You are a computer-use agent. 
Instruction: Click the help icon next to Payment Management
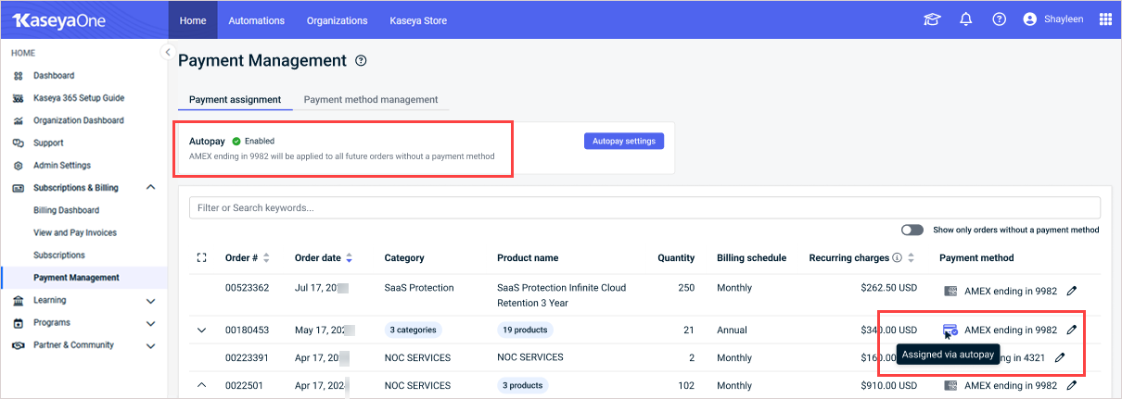pyautogui.click(x=361, y=61)
